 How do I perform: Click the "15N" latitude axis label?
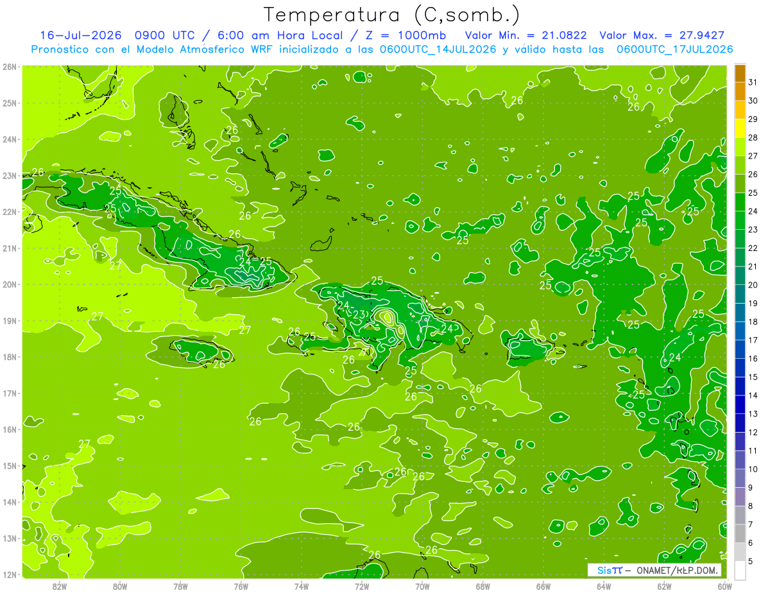[x=9, y=465]
